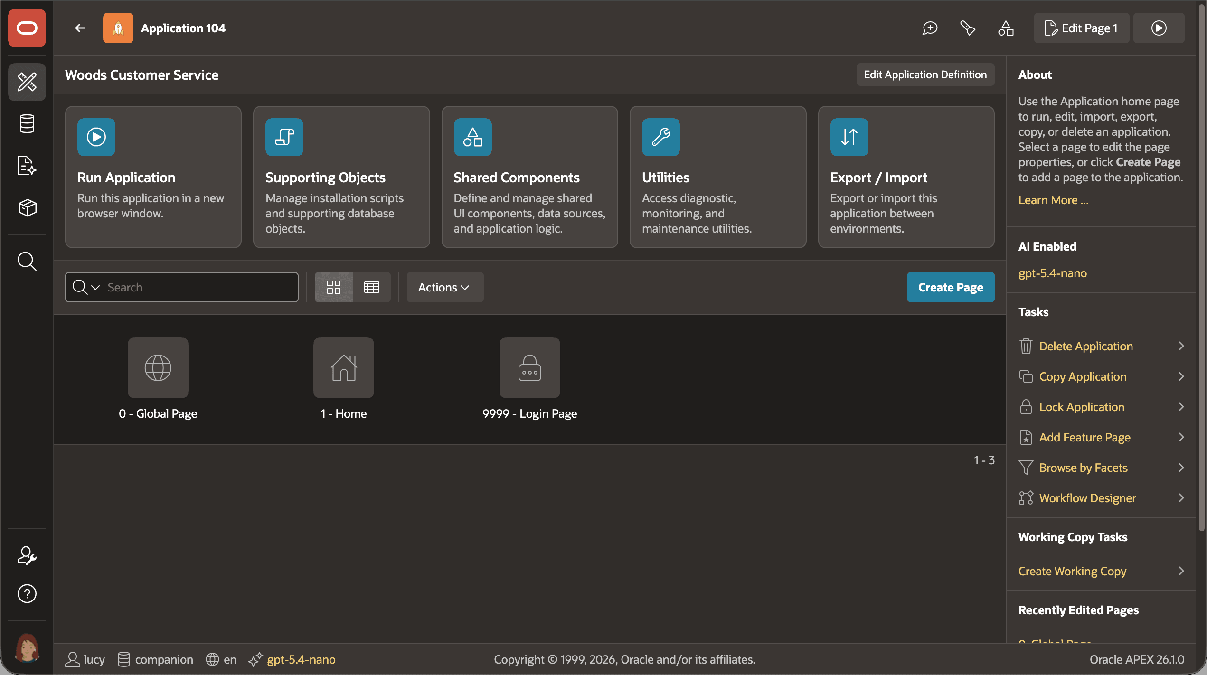The height and width of the screenshot is (675, 1207).
Task: Open the 1 - Home page icon
Action: click(x=344, y=368)
